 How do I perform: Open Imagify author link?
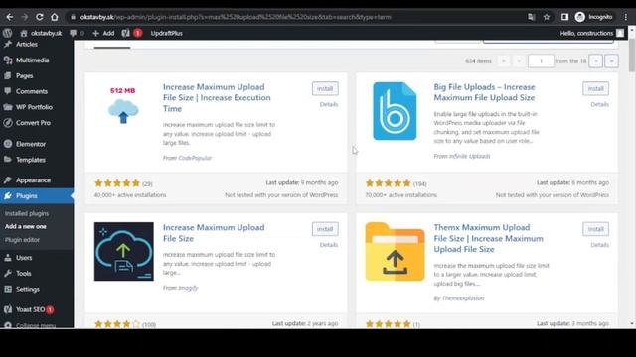coord(188,288)
